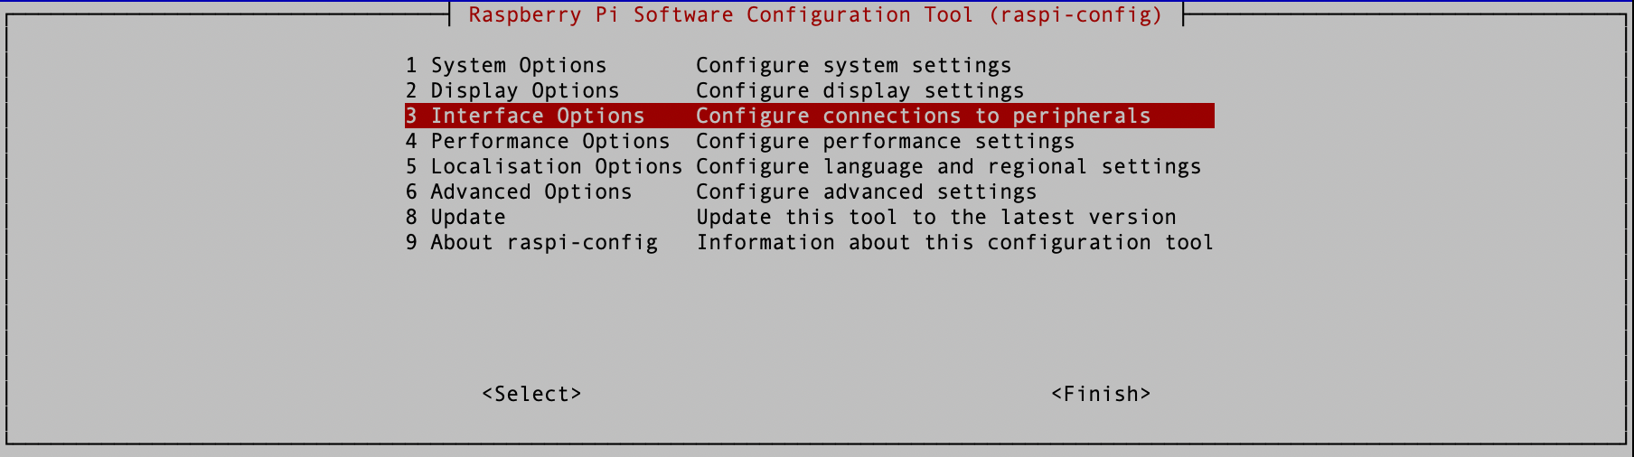Click 'Information about this configuration tool' text
The height and width of the screenshot is (457, 1634).
click(955, 243)
